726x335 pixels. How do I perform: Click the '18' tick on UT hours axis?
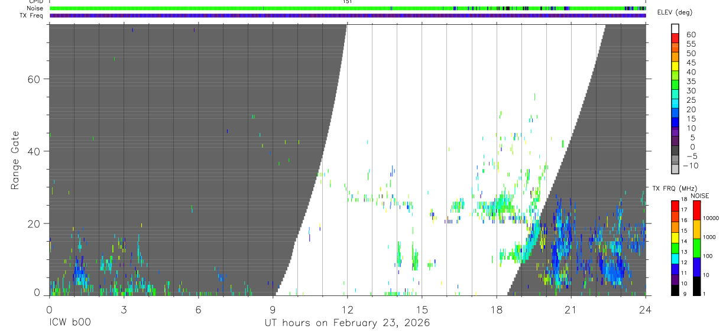(x=496, y=309)
